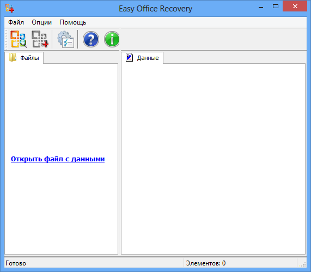Click the grayed recover files icon with red plus
Viewport: 311px width, 272px height.
tap(40, 39)
